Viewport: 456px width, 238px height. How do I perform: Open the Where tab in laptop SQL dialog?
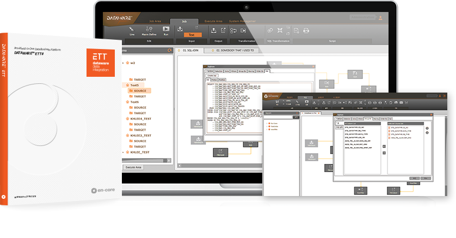pyautogui.click(x=234, y=71)
